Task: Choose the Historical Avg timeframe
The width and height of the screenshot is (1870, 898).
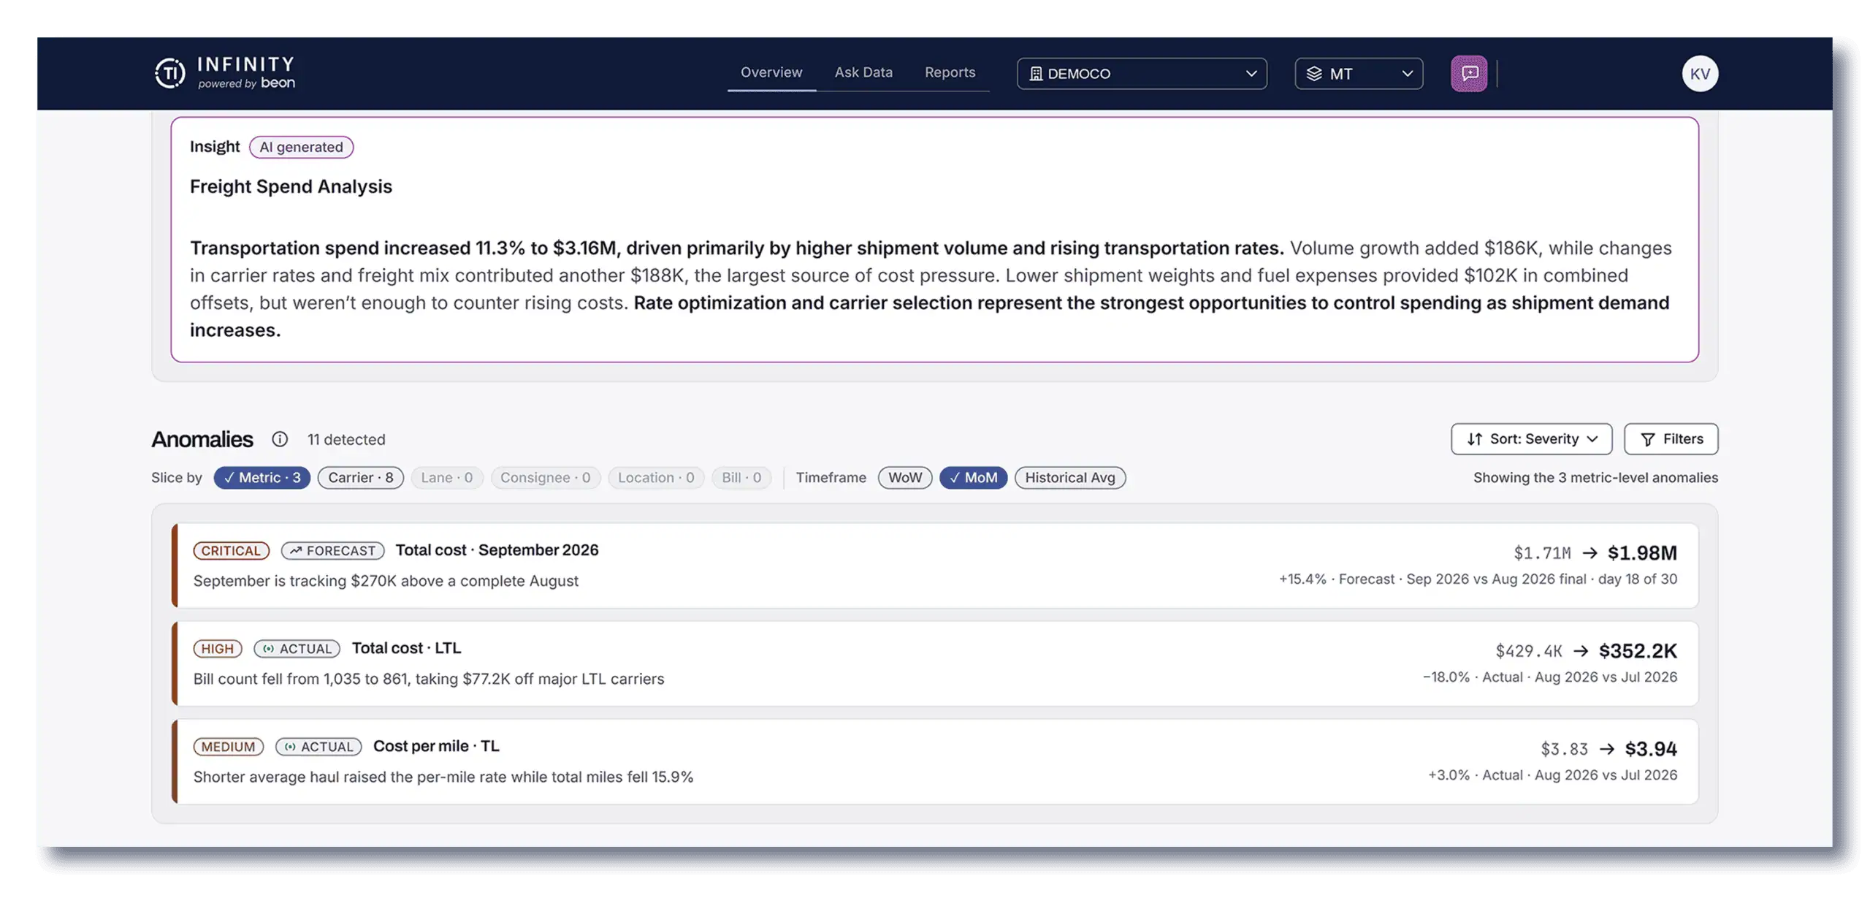Action: point(1069,477)
